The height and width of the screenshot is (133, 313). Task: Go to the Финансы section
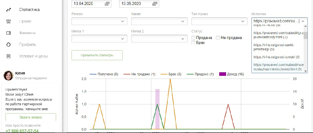click(27, 33)
